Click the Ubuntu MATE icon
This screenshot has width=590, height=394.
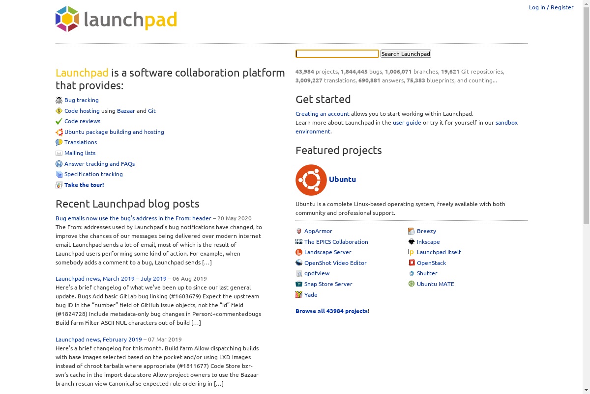pos(412,284)
